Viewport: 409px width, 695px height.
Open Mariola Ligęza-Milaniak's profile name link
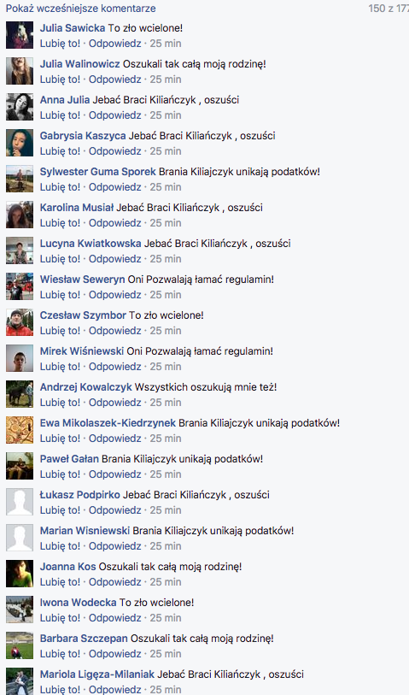(x=97, y=674)
